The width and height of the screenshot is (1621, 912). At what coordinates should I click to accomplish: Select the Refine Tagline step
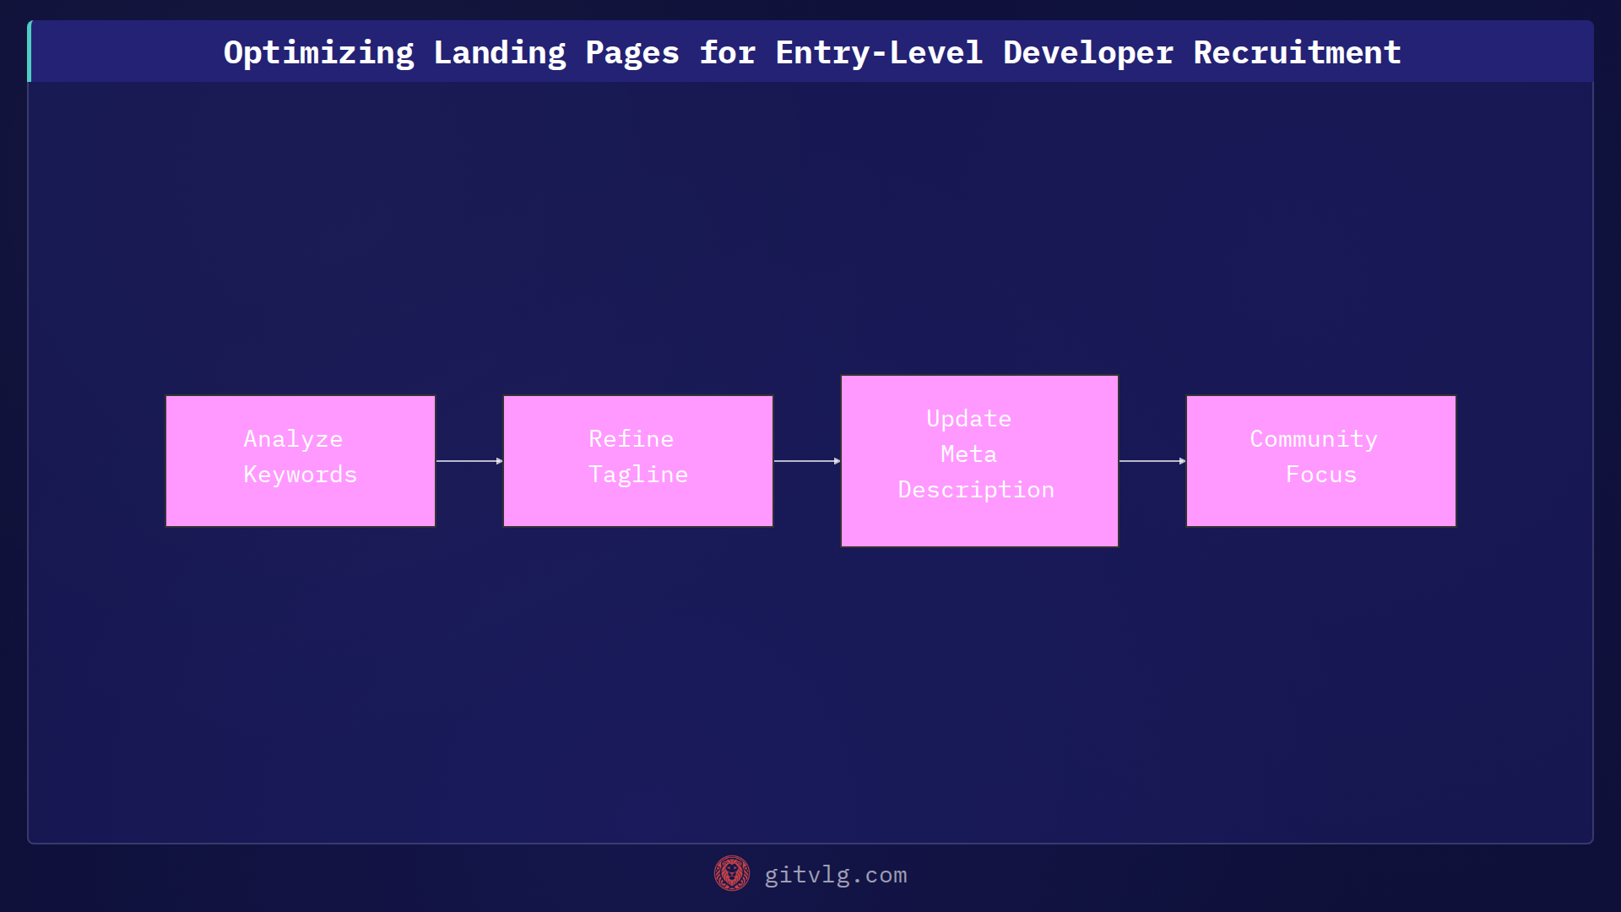pos(638,461)
